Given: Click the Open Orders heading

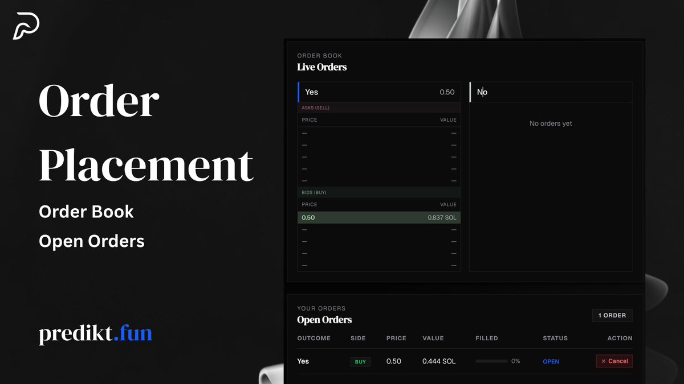Looking at the screenshot, I should 324,320.
